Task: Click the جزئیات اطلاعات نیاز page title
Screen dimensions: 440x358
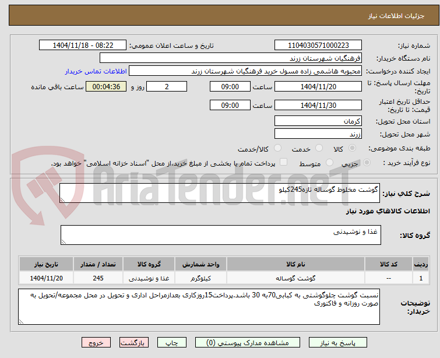Action: click(396, 16)
